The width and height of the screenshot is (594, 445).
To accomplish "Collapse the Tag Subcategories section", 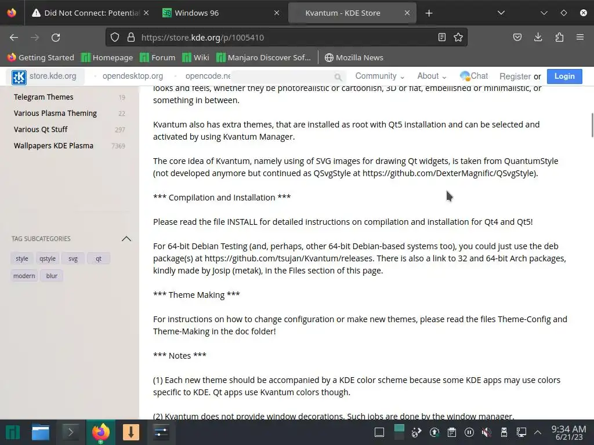I will pos(126,239).
